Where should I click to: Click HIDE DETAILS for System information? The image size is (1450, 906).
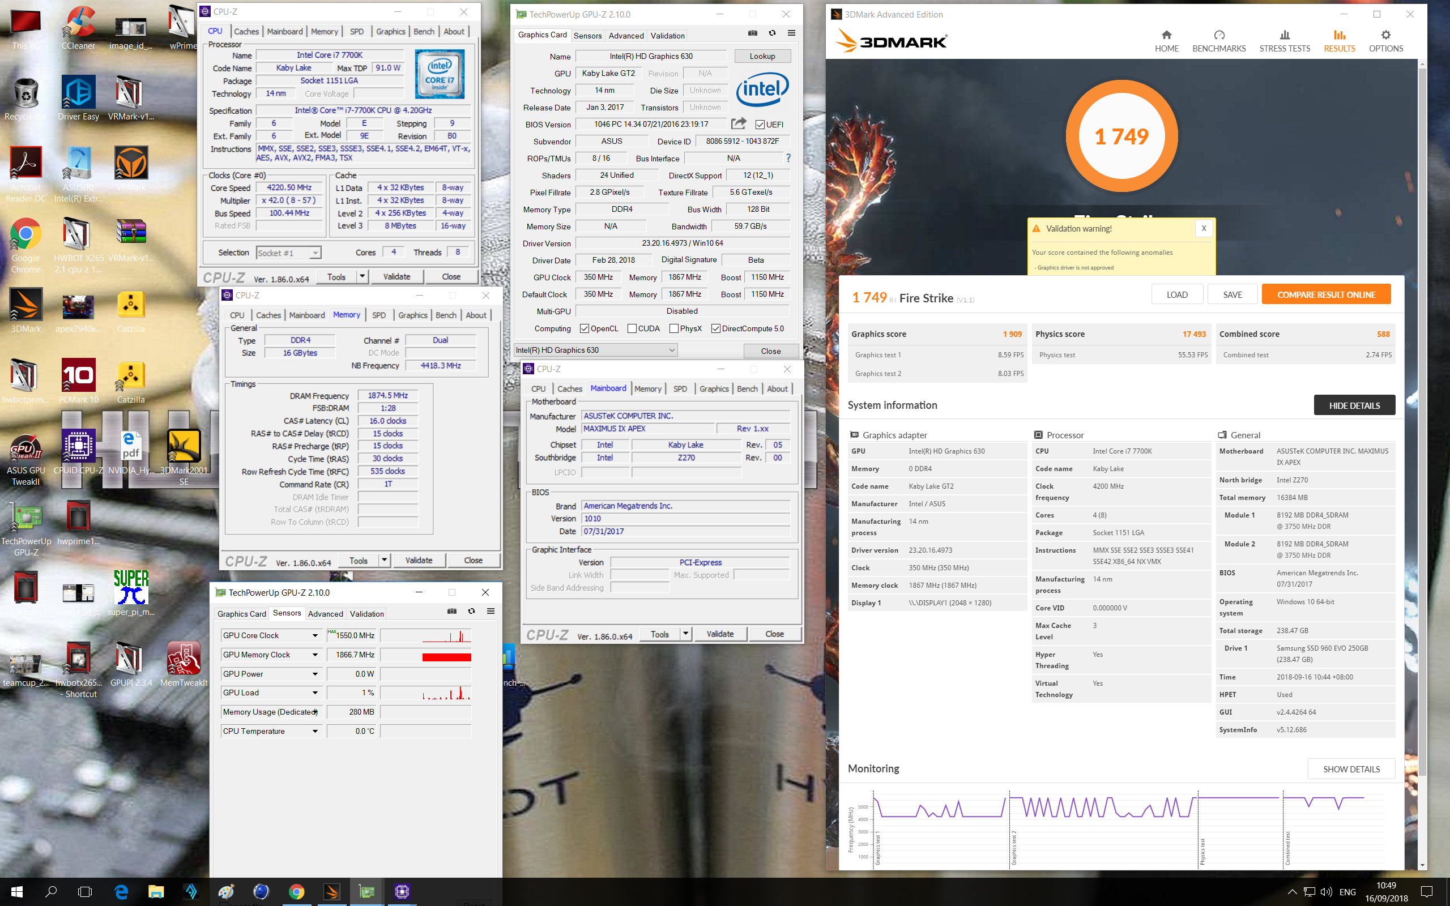pos(1354,405)
